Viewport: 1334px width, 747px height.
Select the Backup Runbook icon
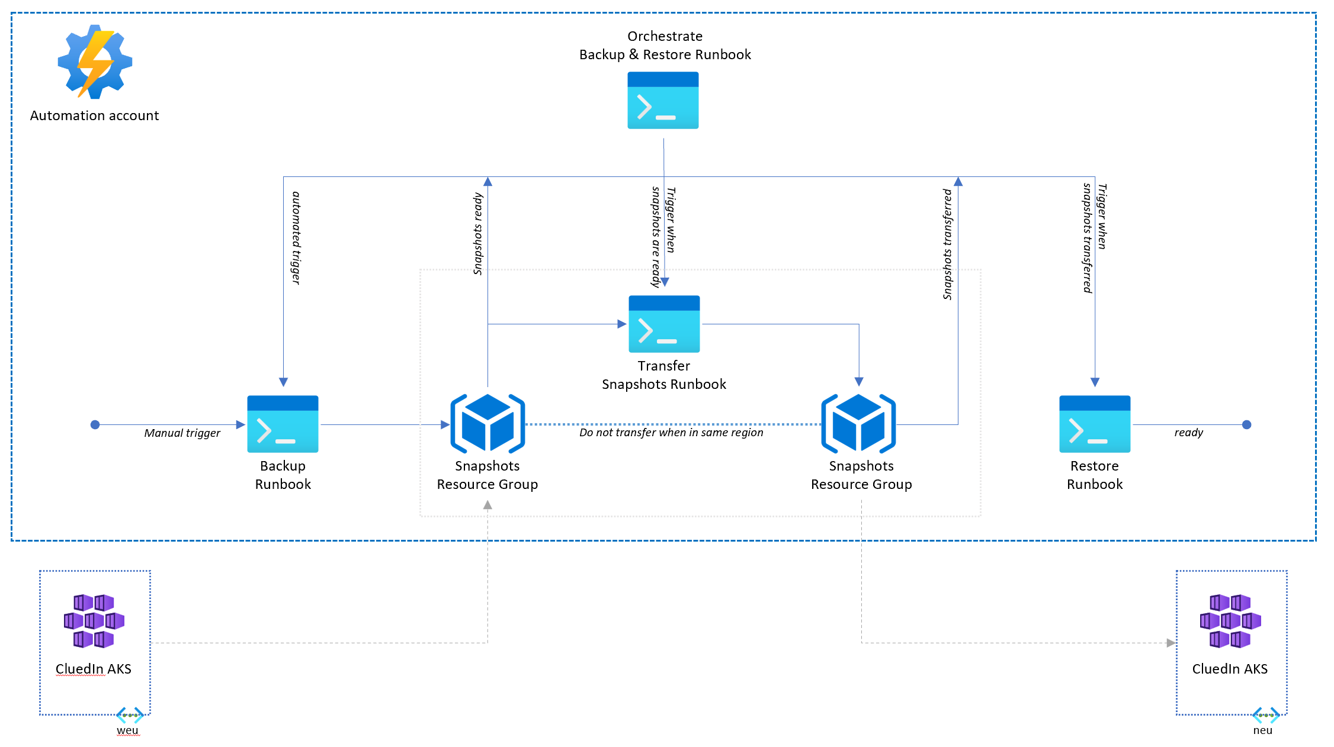point(283,424)
